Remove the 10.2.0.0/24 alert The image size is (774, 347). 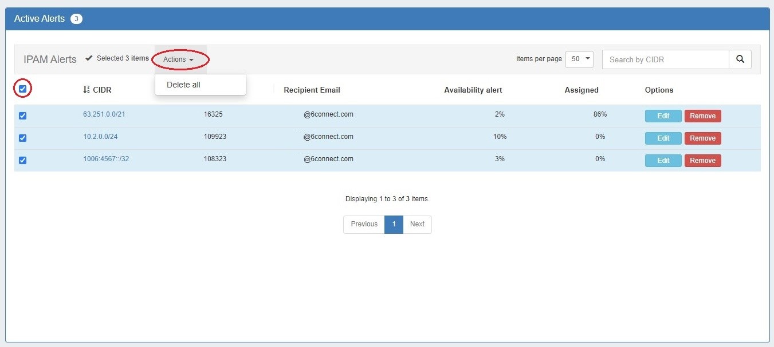(x=702, y=138)
